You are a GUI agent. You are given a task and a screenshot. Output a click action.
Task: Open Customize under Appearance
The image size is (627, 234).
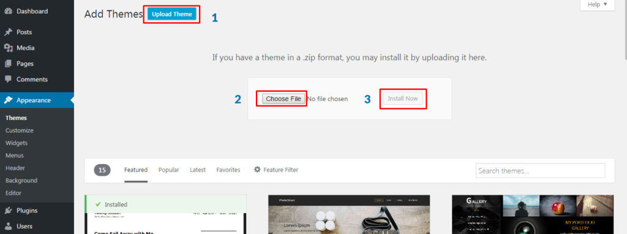[20, 130]
